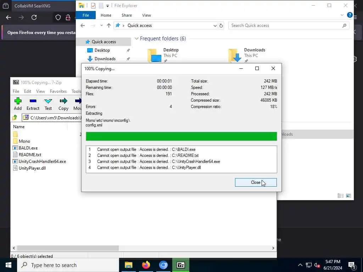Click the File Explorer search magnifier icon
This screenshot has height=272, width=363.
pyautogui.click(x=344, y=25)
